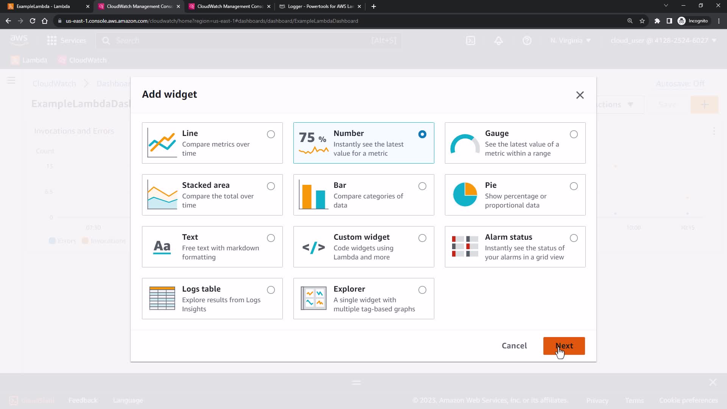Screen dimensions: 727x409
Task: Click the Explorer widget icon
Action: [314, 298]
